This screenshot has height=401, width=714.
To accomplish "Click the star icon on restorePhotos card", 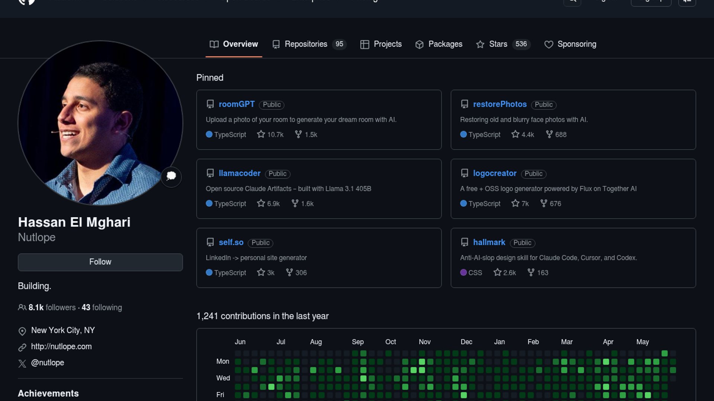I will pyautogui.click(x=515, y=134).
